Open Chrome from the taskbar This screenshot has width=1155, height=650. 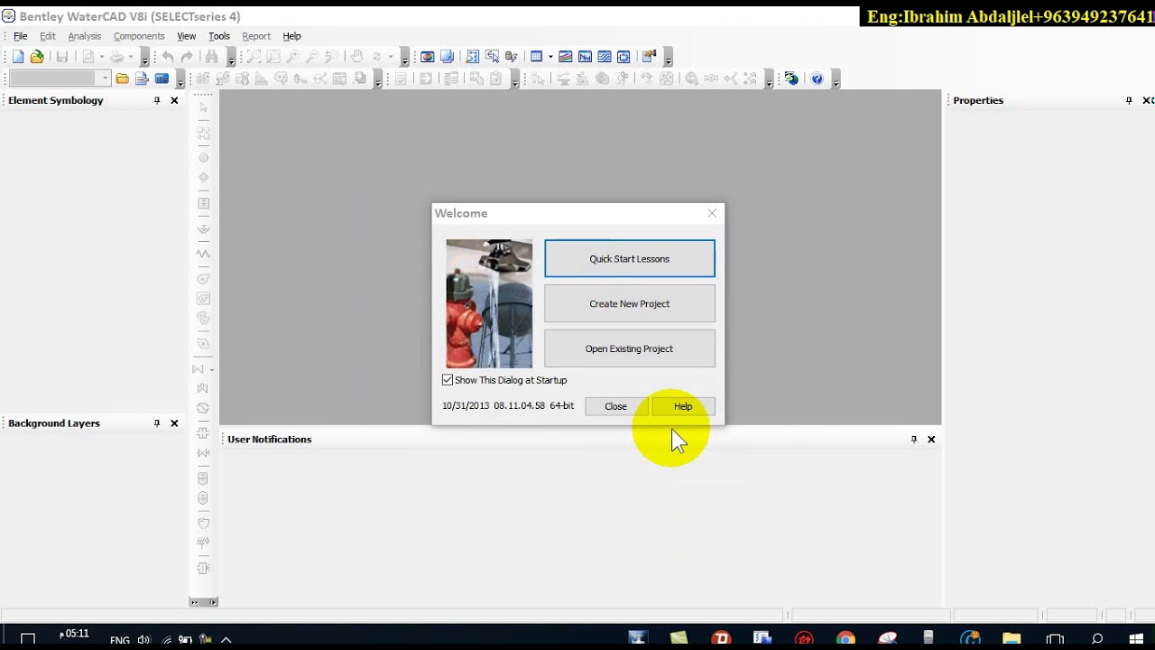845,638
